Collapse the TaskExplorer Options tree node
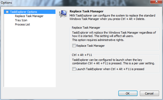This screenshot has width=163, height=100. coord(7,12)
